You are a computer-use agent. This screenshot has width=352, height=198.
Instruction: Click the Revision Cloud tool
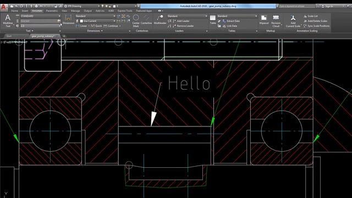coord(276,21)
